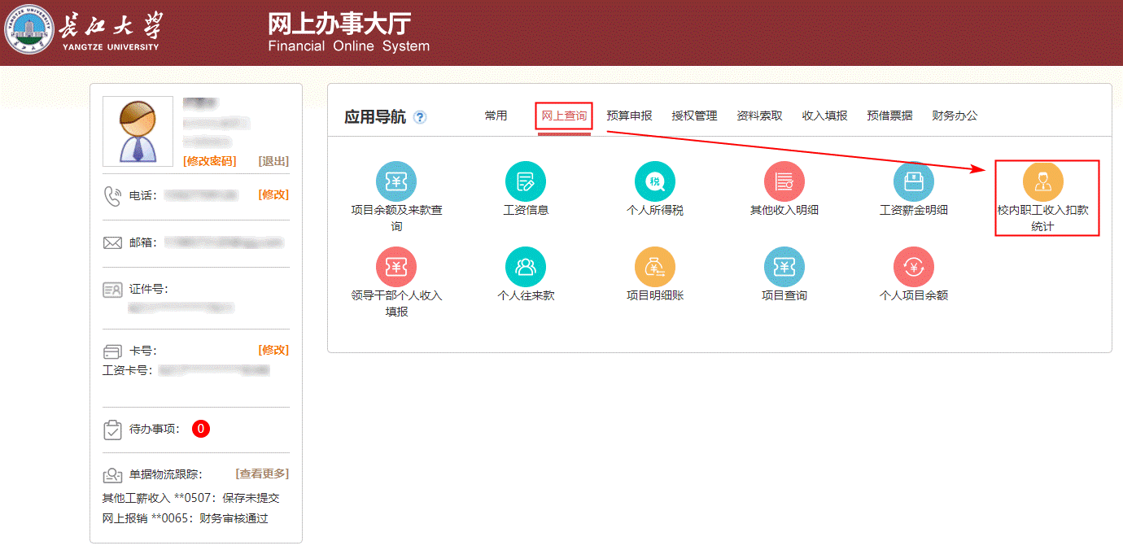Image resolution: width=1123 pixels, height=550 pixels.
Task: Switch to the 常用 tab
Action: [496, 116]
